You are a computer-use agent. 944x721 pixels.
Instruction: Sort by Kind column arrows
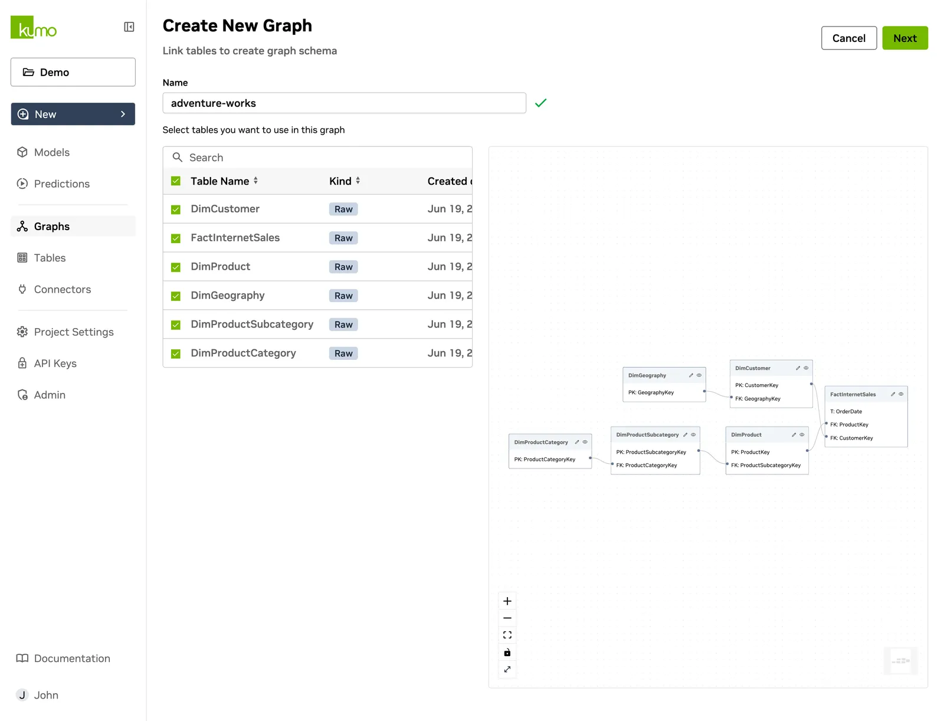click(x=358, y=181)
